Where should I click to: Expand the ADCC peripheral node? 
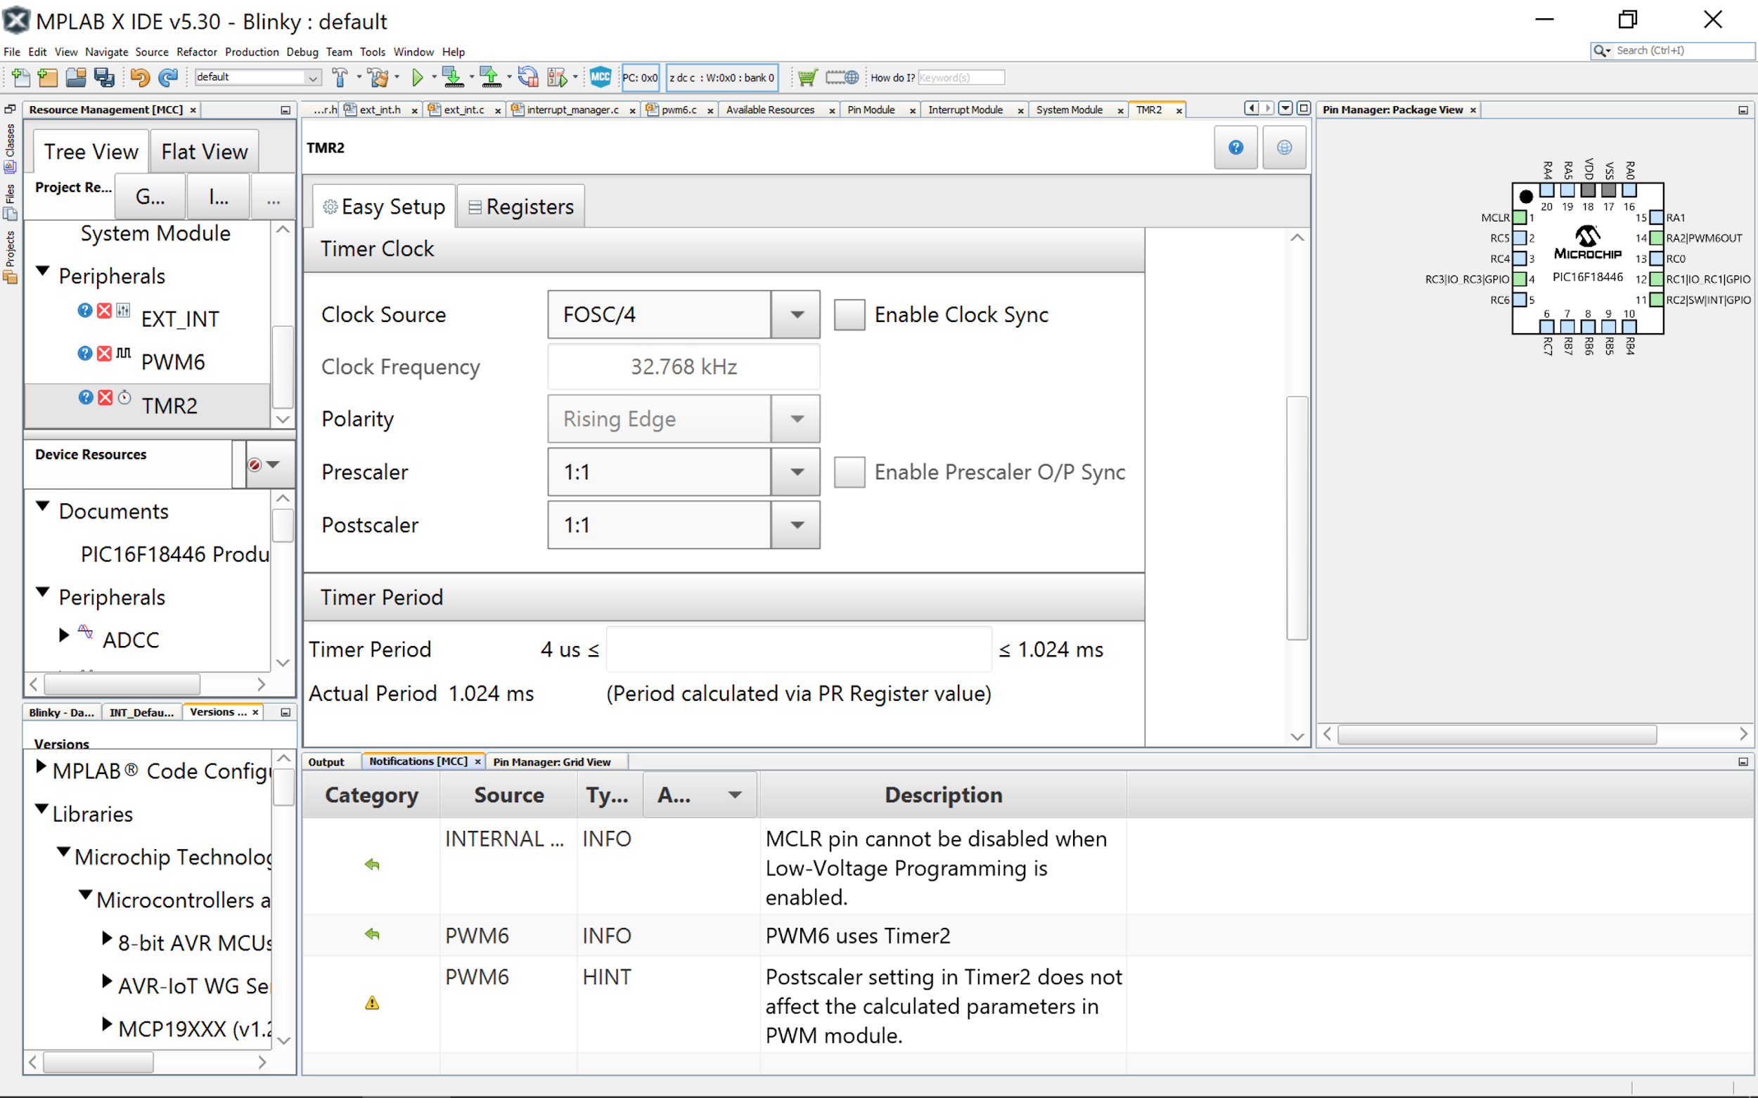[x=64, y=635]
